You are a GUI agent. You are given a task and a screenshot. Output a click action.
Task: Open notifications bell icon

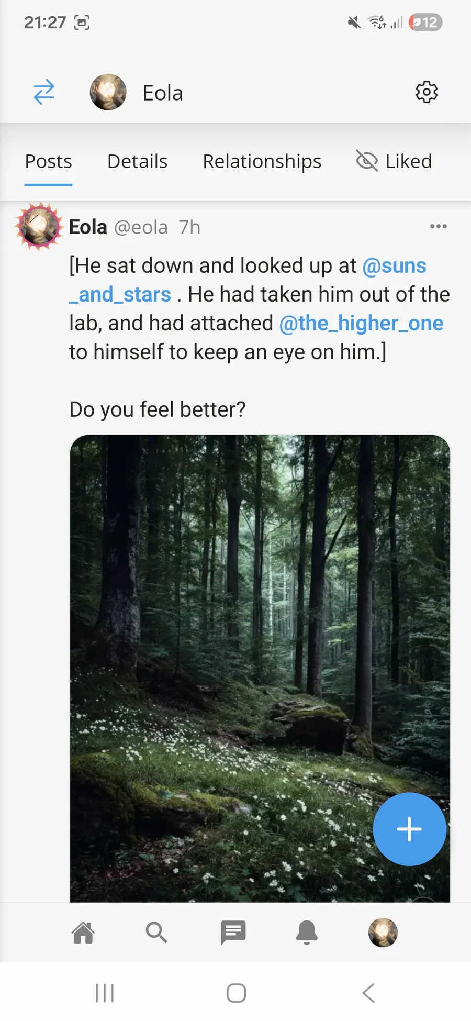(307, 933)
